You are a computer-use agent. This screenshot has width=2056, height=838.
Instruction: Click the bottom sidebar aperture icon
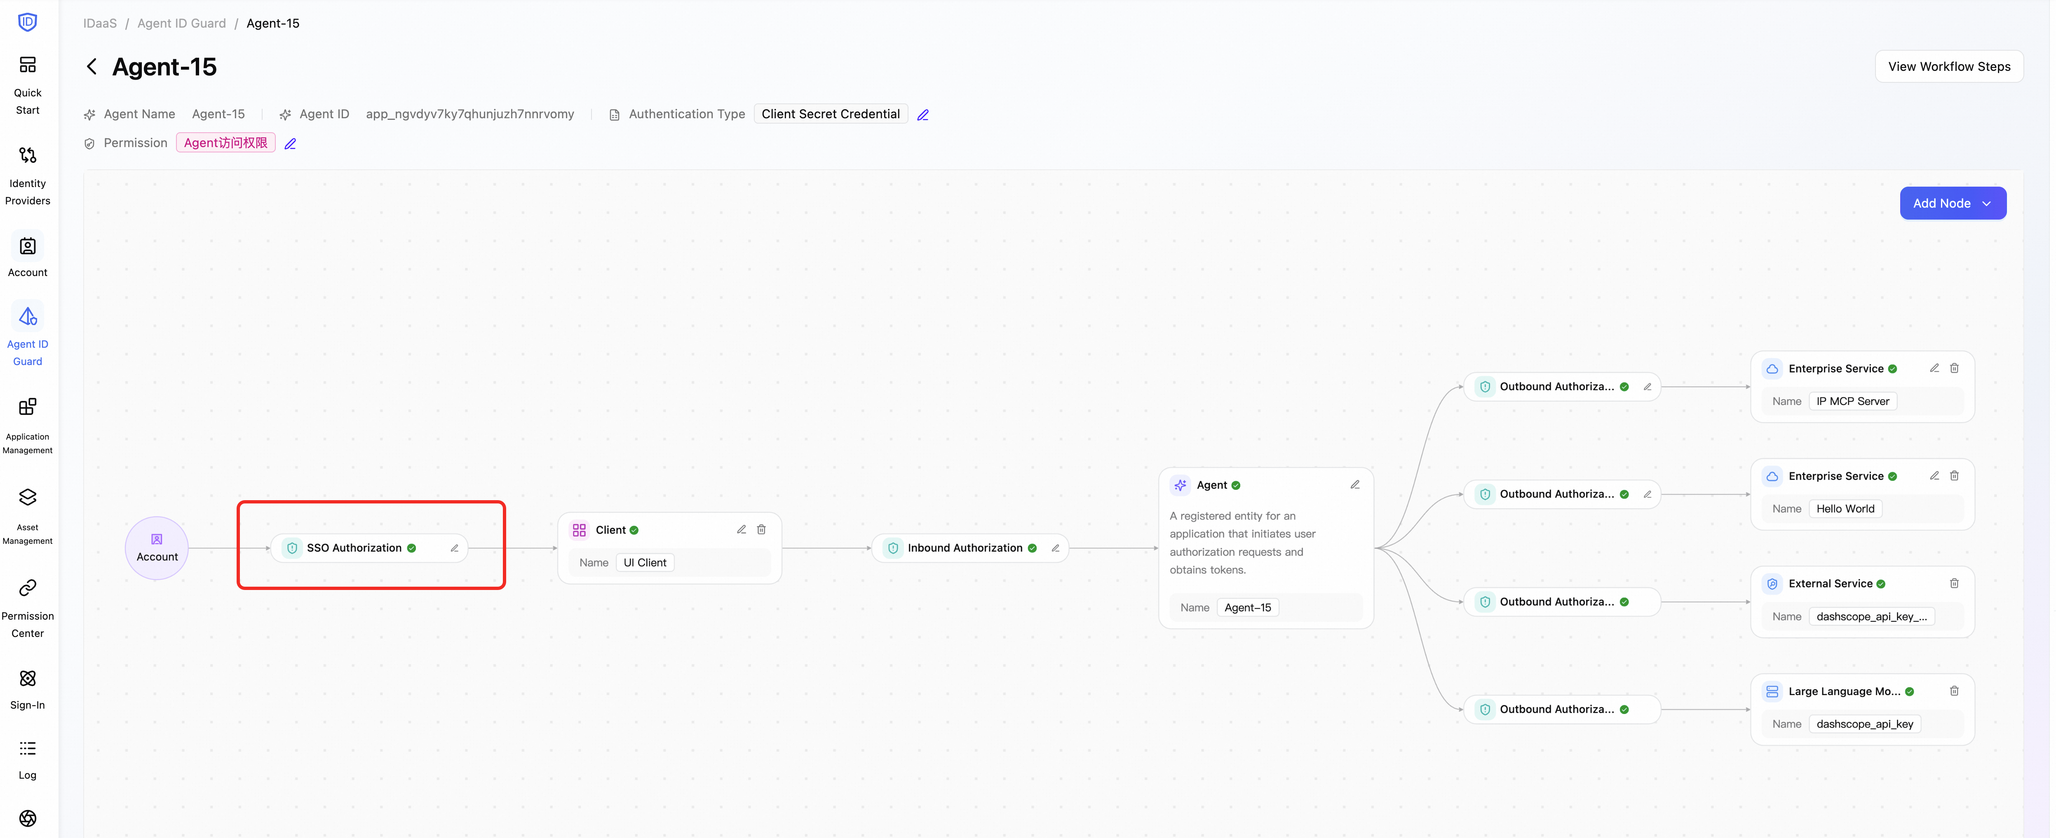tap(28, 818)
